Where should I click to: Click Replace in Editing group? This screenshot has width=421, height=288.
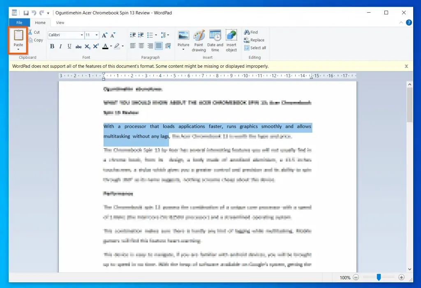(254, 40)
